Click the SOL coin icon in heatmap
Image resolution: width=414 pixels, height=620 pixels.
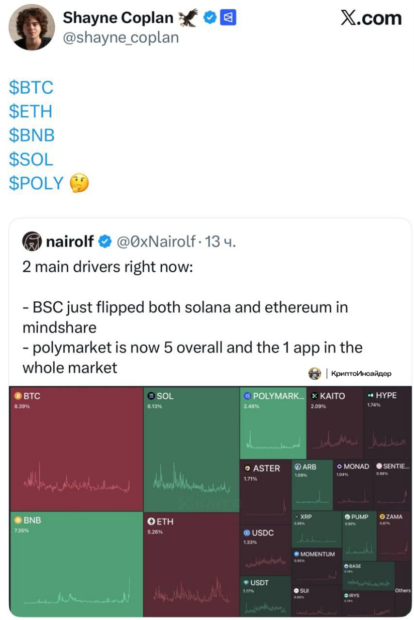coord(151,396)
